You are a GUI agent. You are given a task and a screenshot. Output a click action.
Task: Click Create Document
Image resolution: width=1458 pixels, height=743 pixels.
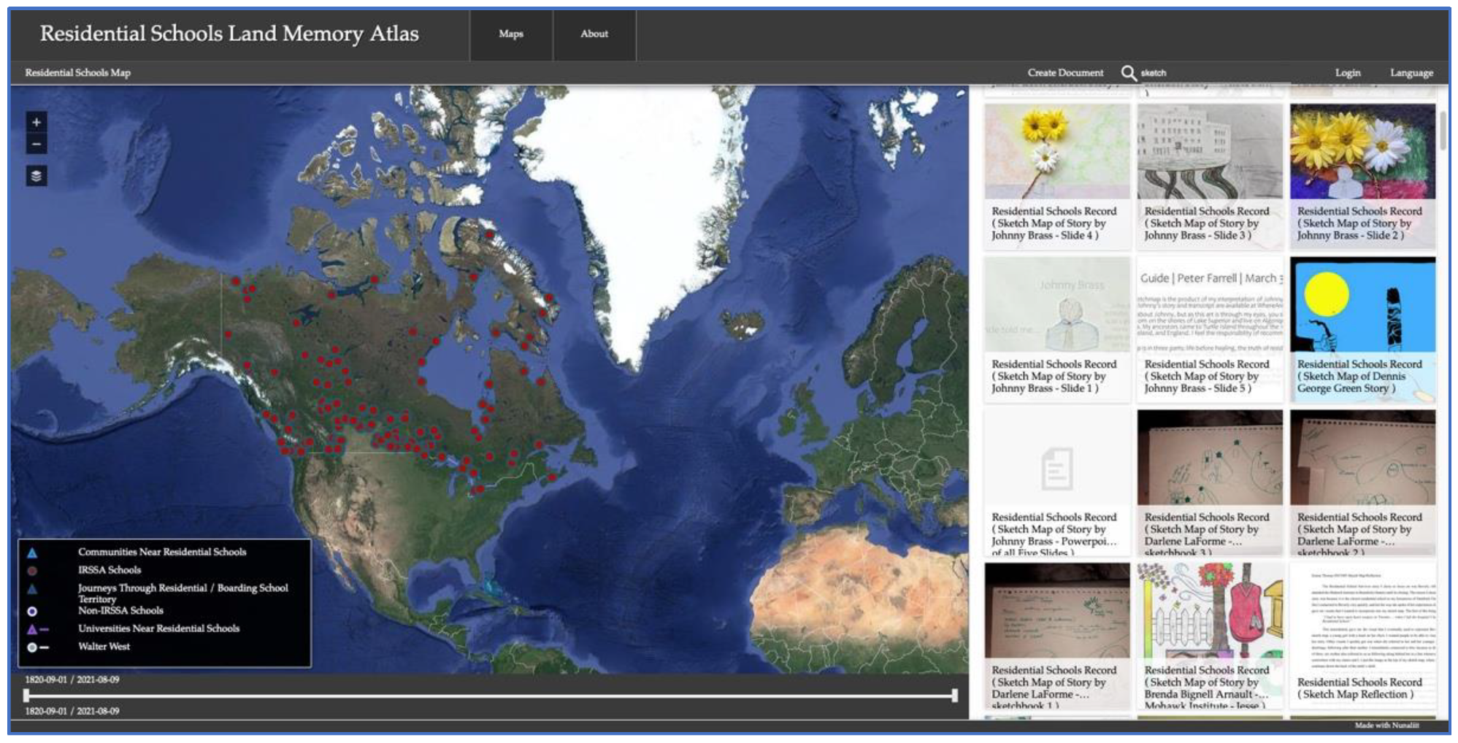[1065, 73]
